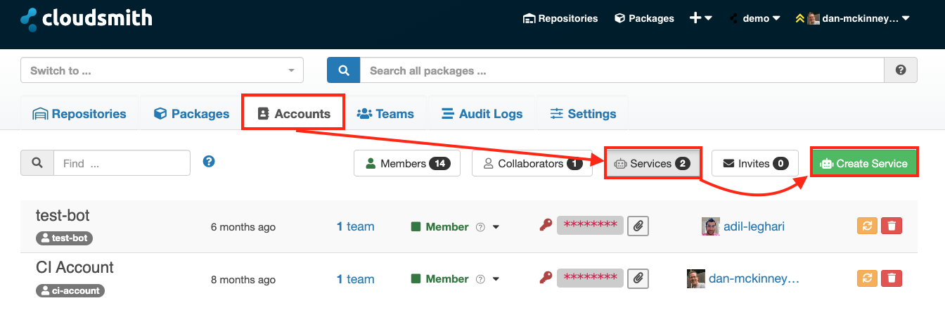The height and width of the screenshot is (322, 945).
Task: Click the Cloudsmith logo
Action: click(x=86, y=18)
